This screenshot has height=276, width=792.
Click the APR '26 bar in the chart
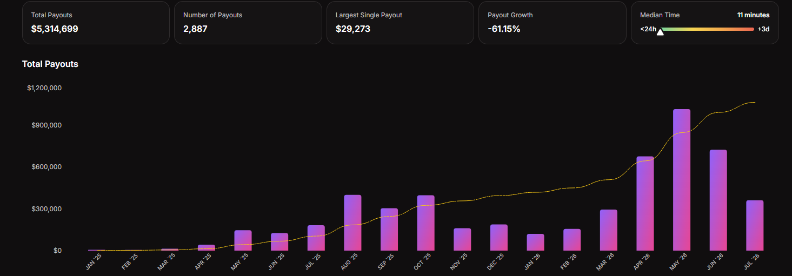645,204
